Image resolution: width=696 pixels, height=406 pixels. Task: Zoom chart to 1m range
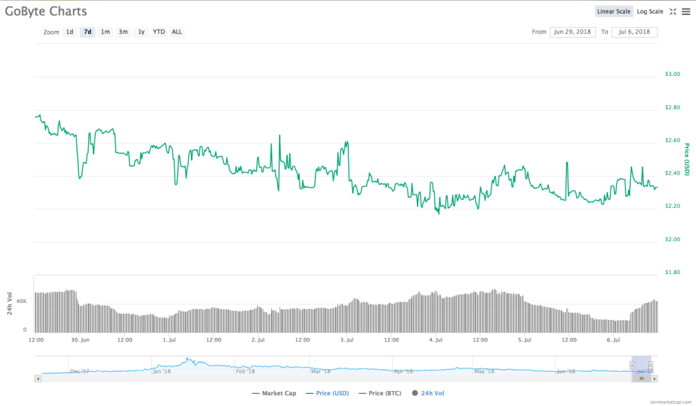point(105,32)
